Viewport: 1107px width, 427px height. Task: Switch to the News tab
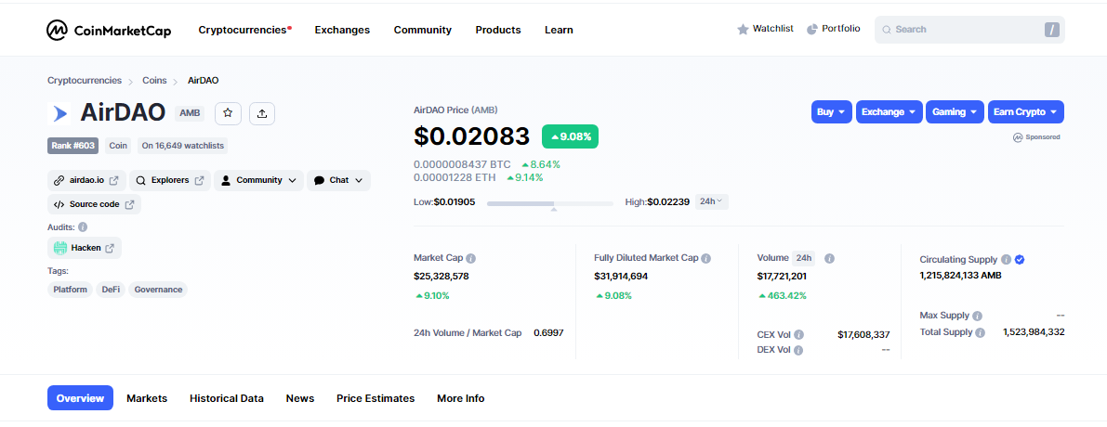(x=300, y=398)
